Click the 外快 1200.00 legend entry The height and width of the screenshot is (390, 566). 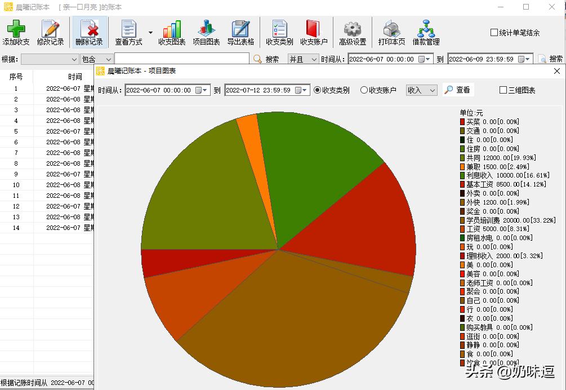(494, 202)
